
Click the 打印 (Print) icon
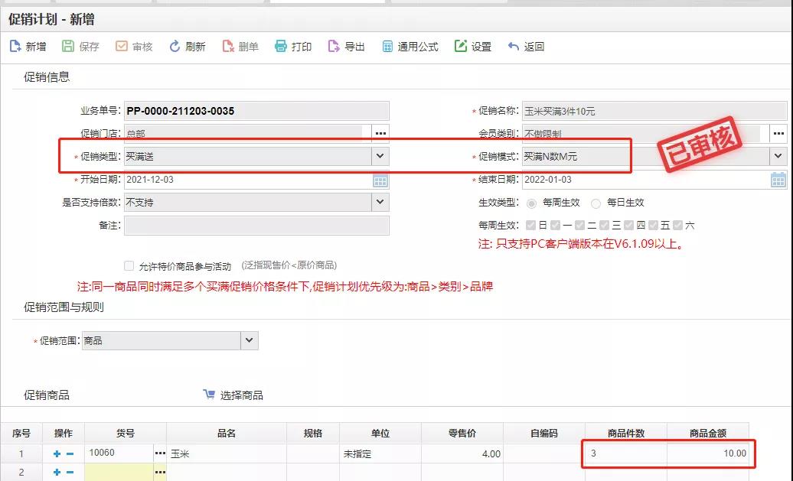point(292,46)
